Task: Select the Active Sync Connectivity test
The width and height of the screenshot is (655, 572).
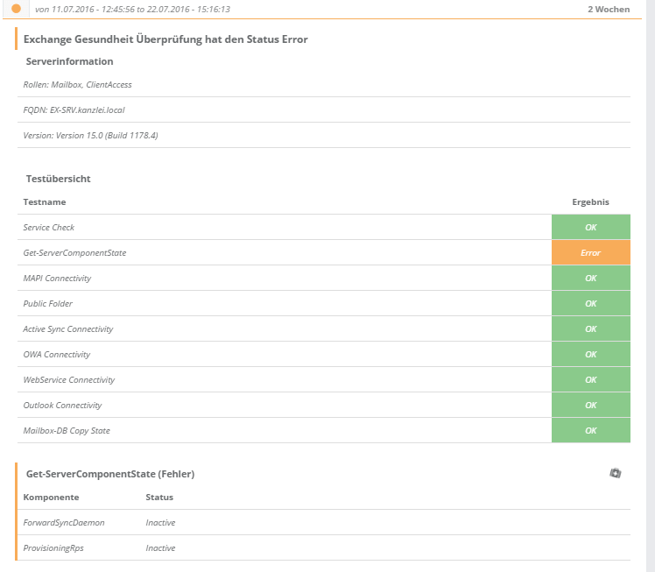Action: click(68, 328)
